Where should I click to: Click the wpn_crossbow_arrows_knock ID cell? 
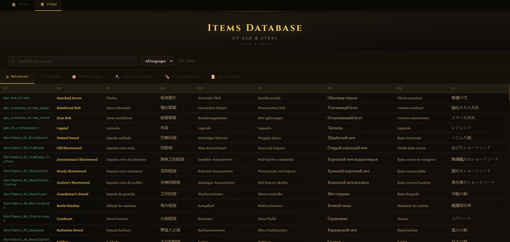pyautogui.click(x=26, y=118)
